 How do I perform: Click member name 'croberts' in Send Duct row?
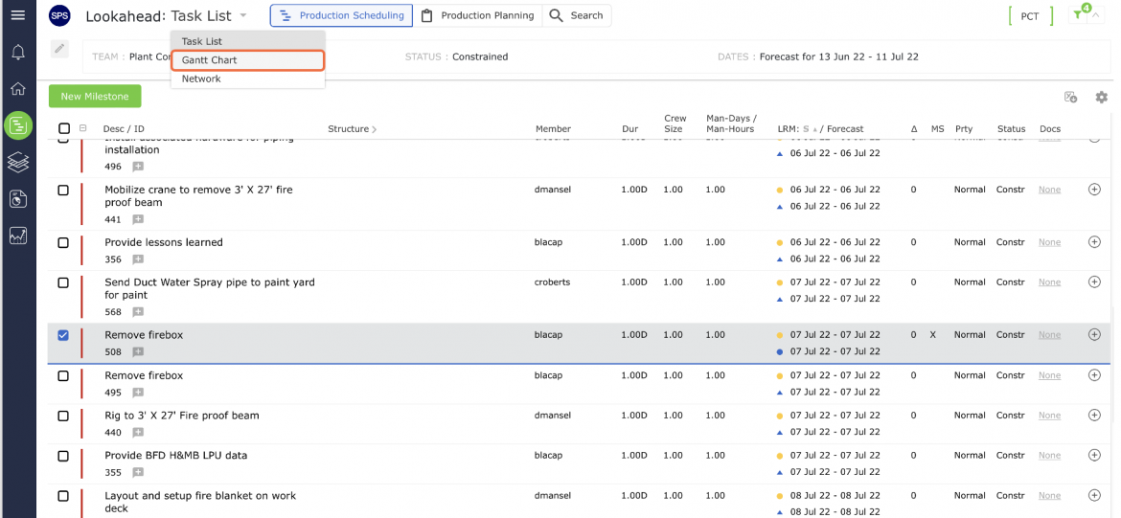click(552, 282)
